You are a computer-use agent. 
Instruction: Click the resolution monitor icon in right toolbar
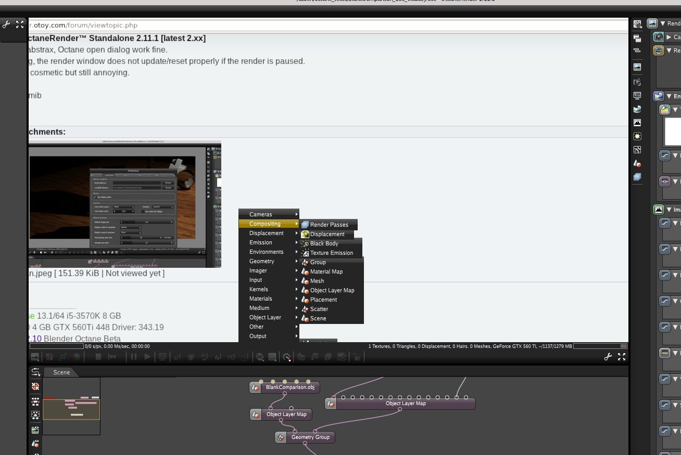[x=637, y=96]
